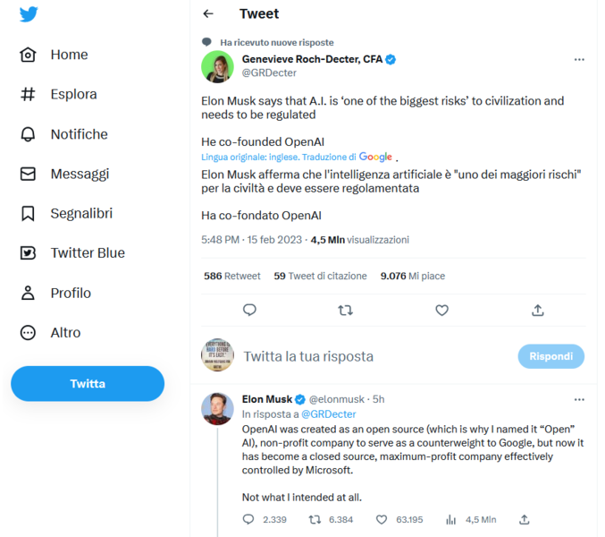
Task: Open the @GRDecter mention link
Action: tap(328, 414)
